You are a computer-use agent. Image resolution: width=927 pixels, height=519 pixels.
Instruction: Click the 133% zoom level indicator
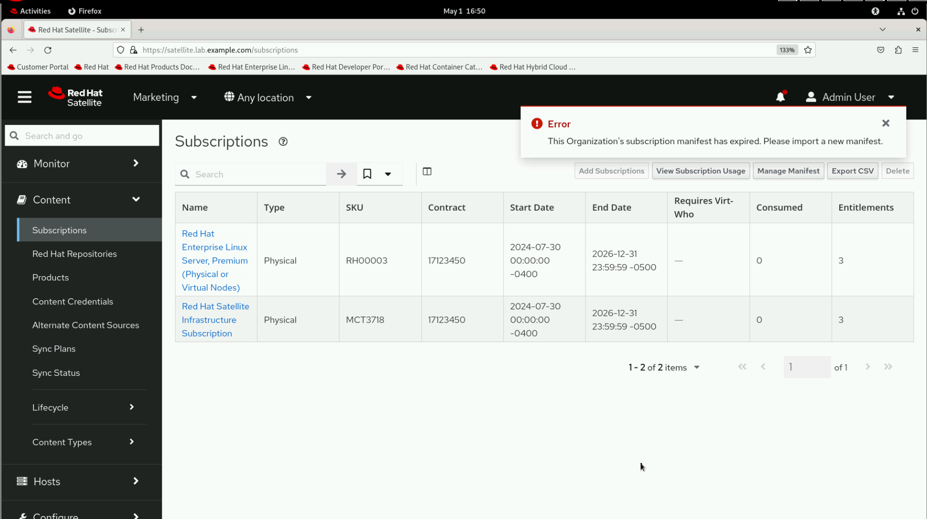[x=787, y=50]
